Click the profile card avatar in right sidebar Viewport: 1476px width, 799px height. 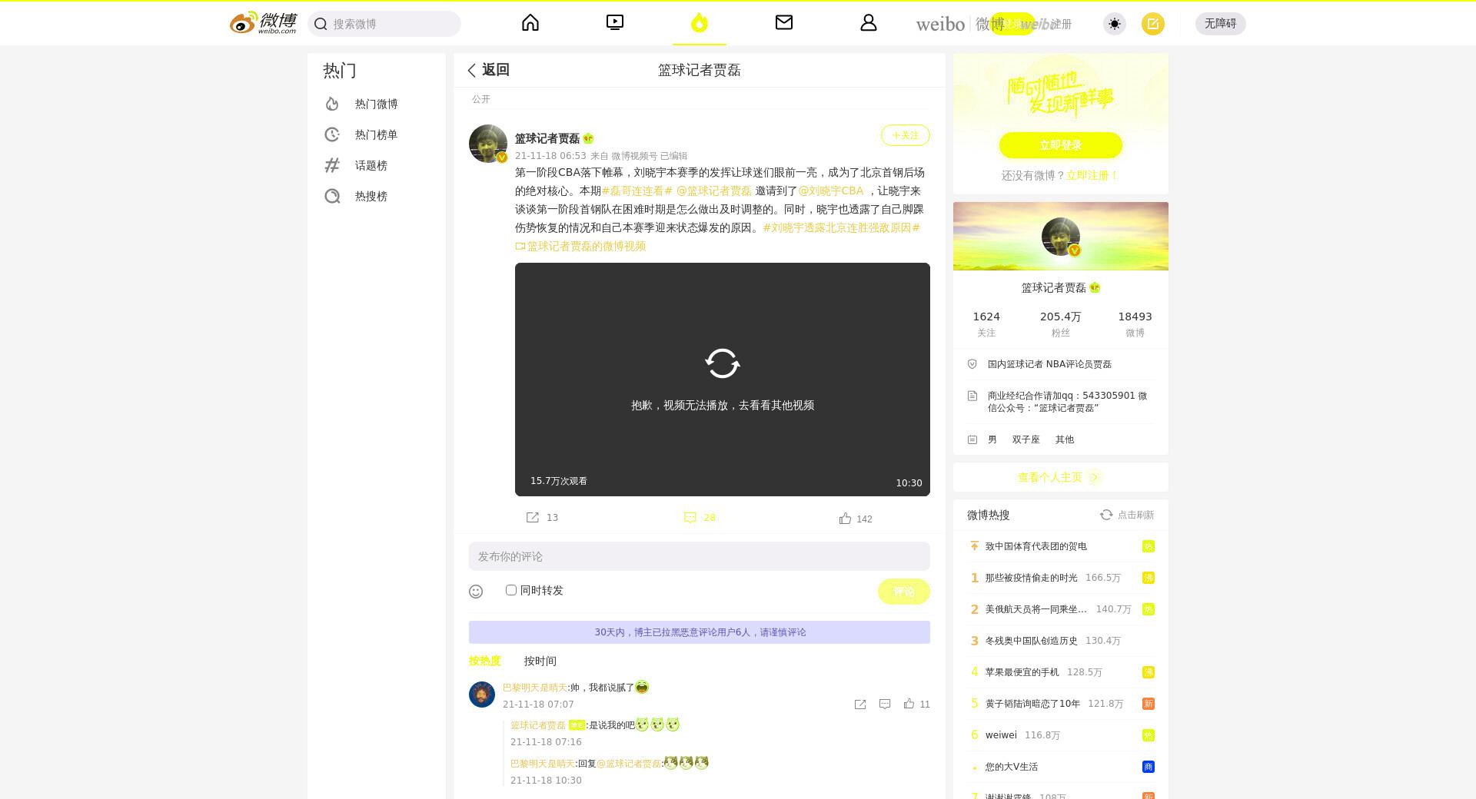(x=1061, y=237)
